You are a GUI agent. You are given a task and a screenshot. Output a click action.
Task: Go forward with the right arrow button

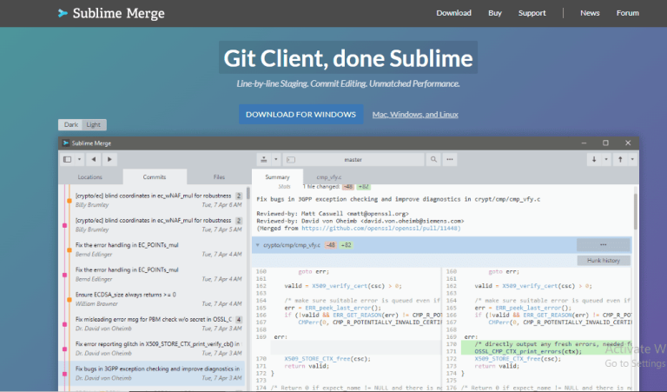[109, 159]
